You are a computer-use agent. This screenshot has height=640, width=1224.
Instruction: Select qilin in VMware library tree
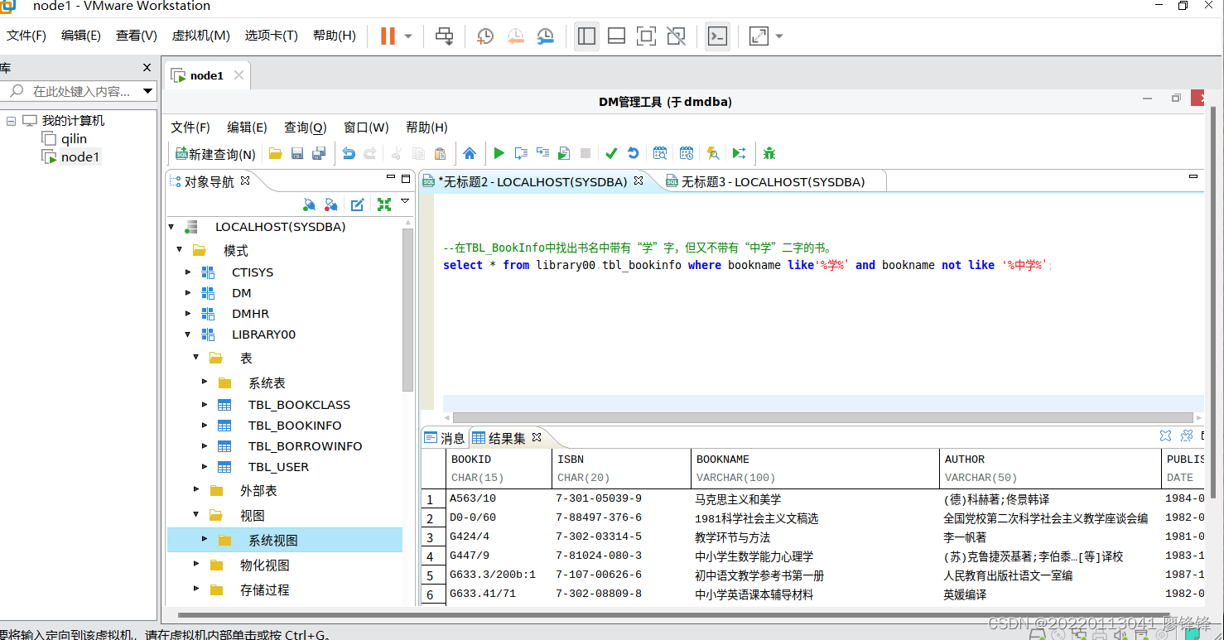click(x=74, y=139)
